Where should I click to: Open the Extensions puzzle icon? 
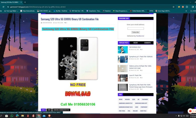187,7
